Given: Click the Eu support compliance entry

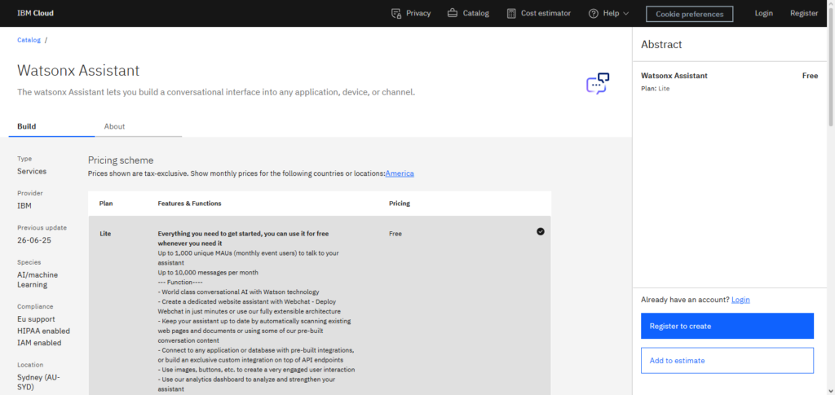Looking at the screenshot, I should pyautogui.click(x=36, y=319).
